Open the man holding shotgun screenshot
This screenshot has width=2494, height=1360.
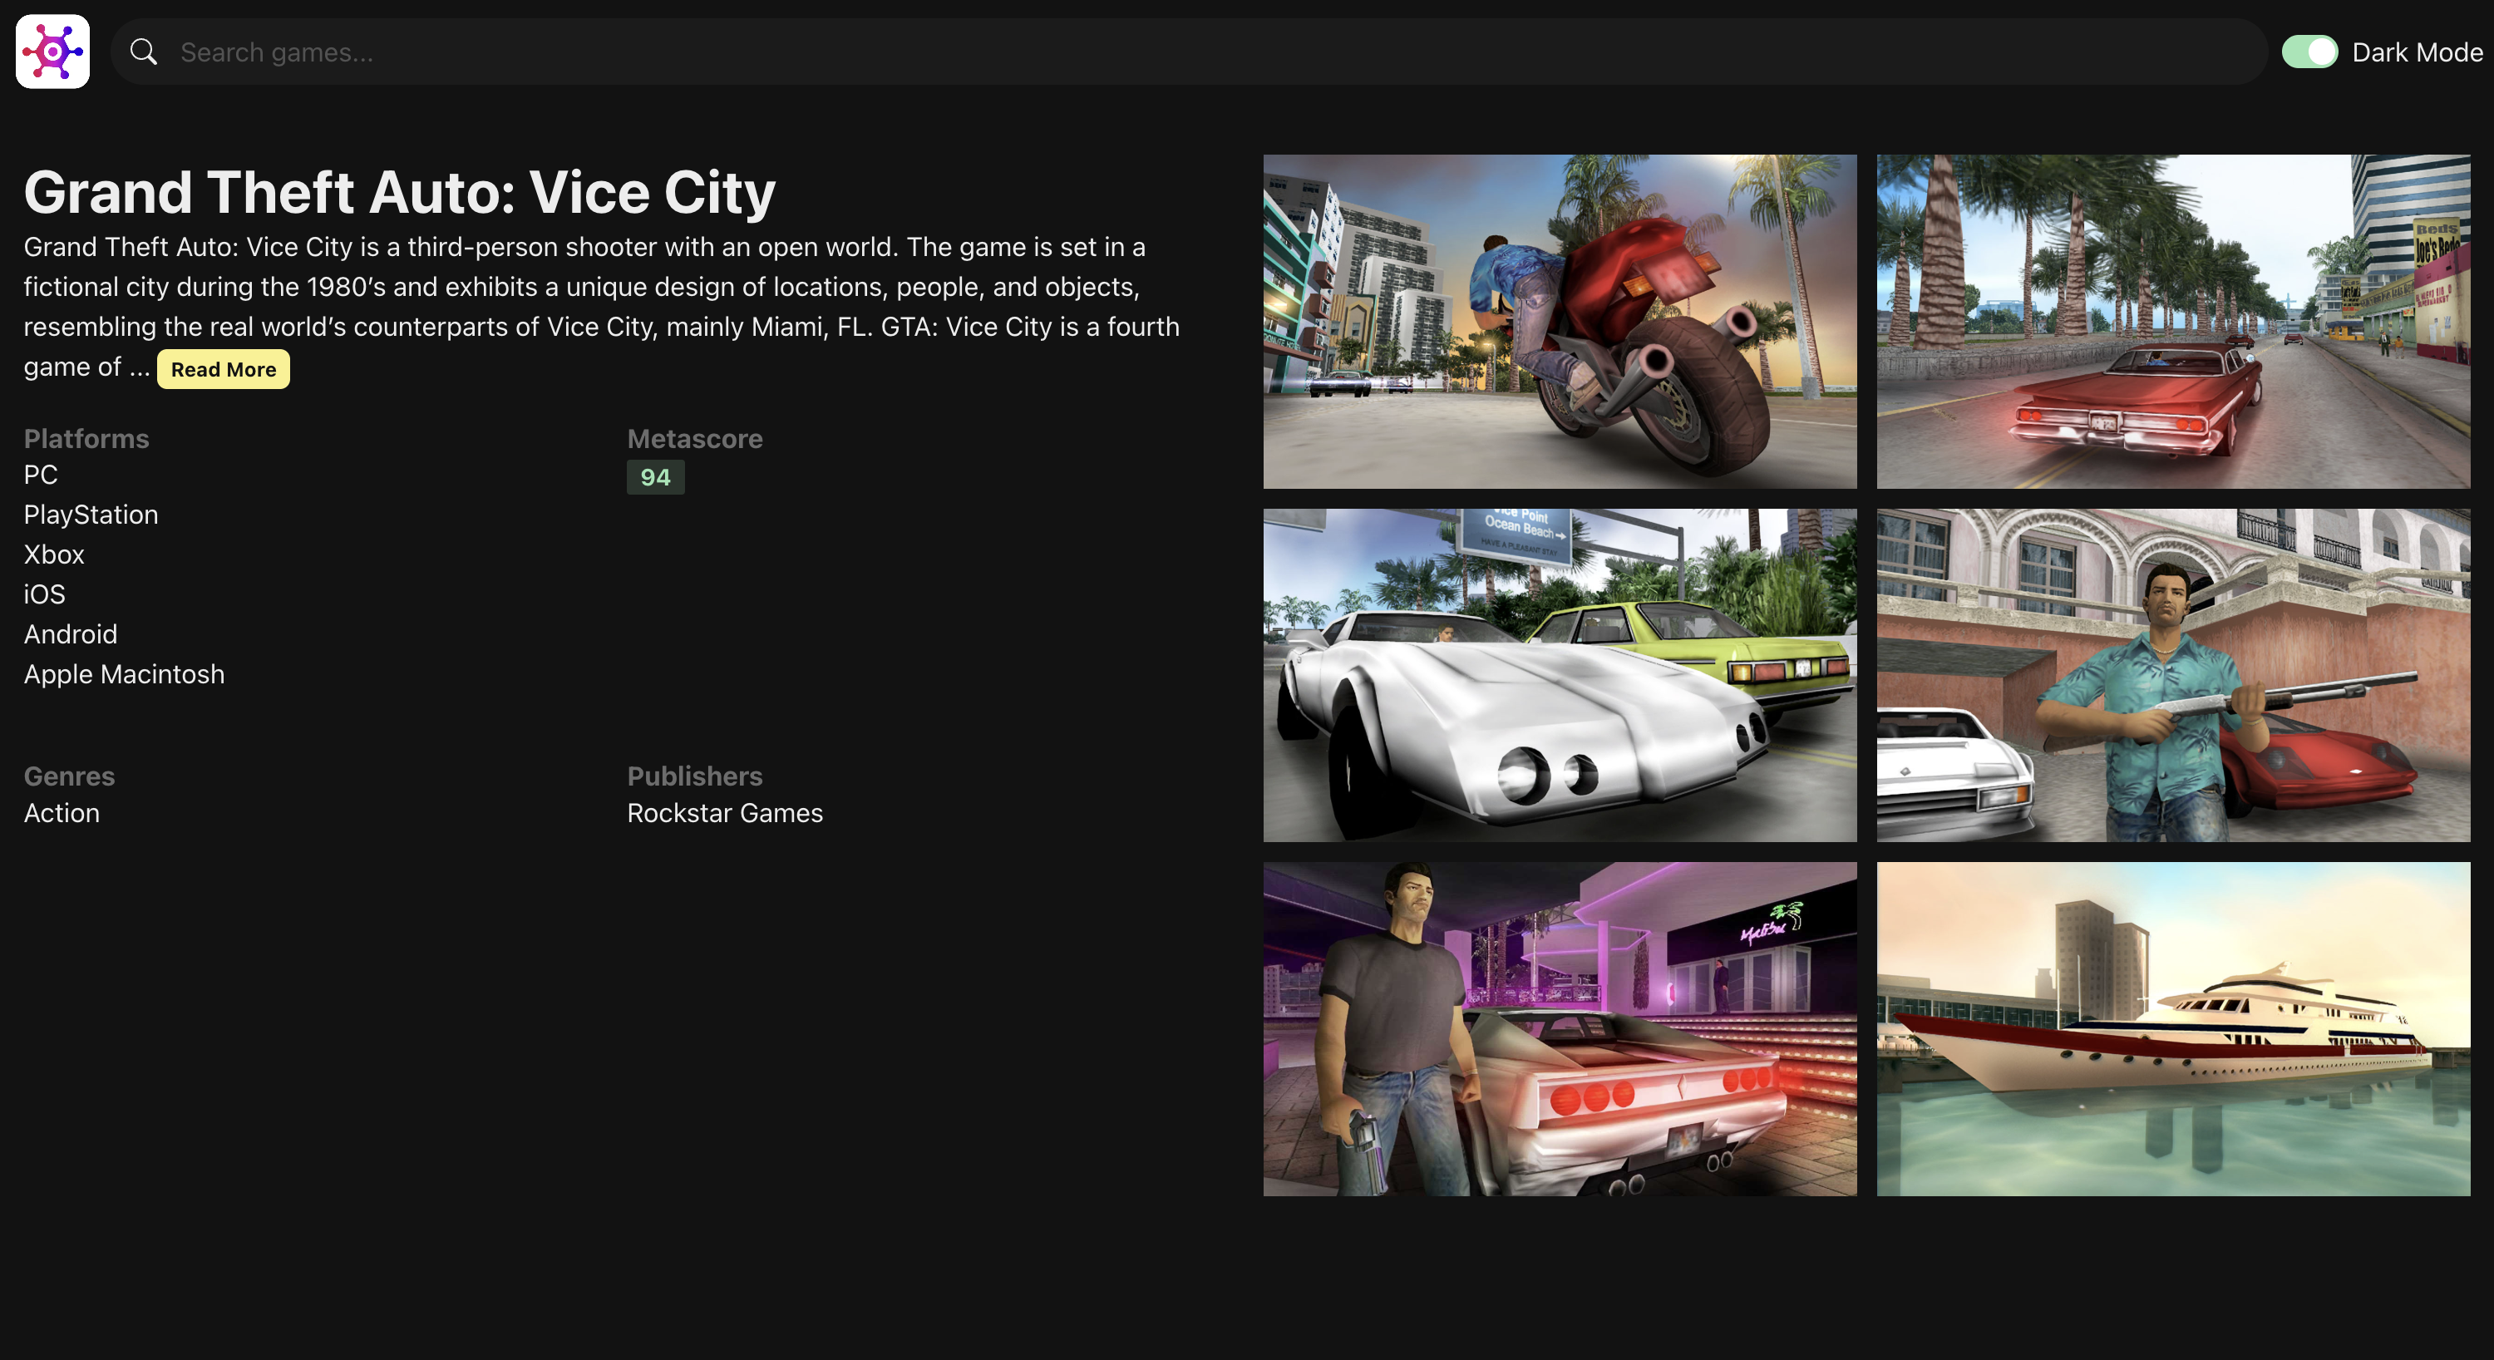[x=2174, y=676]
